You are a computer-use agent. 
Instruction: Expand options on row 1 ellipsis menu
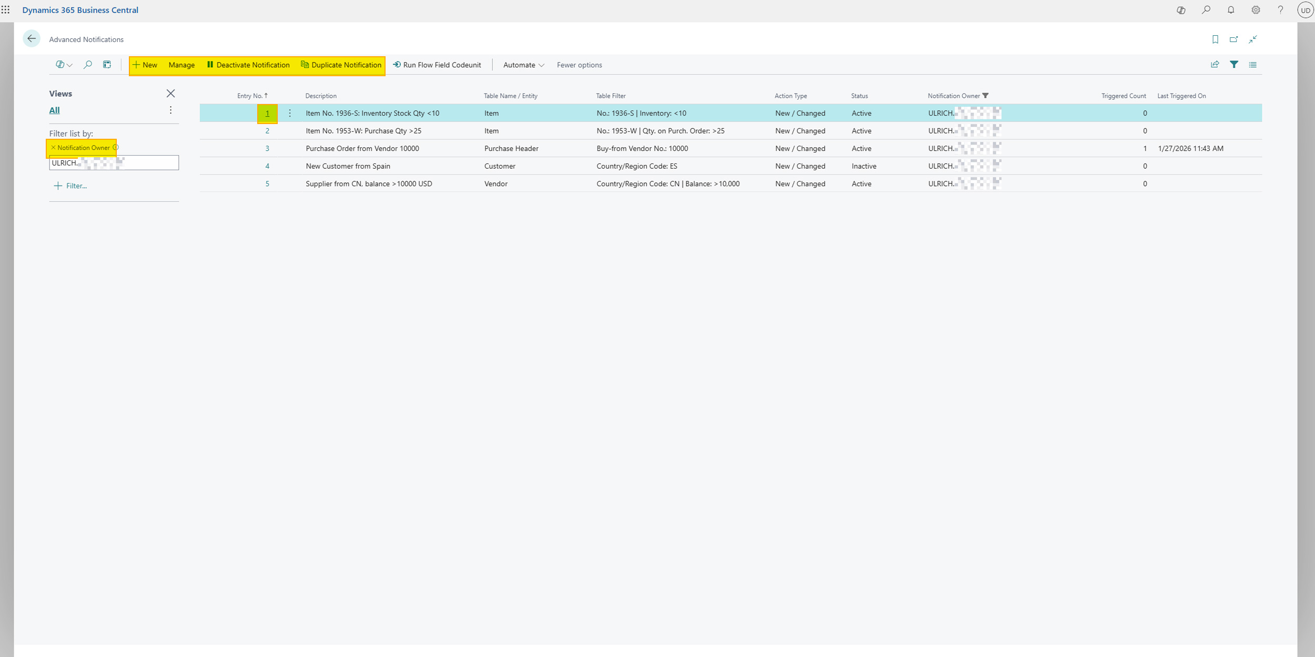click(x=290, y=112)
